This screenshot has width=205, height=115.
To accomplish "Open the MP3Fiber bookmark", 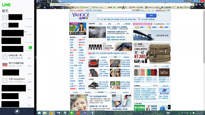I will click(97, 7).
